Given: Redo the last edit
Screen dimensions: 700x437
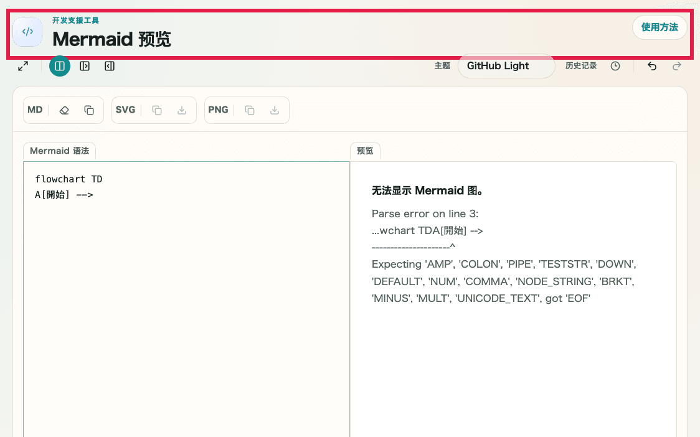Looking at the screenshot, I should point(676,65).
